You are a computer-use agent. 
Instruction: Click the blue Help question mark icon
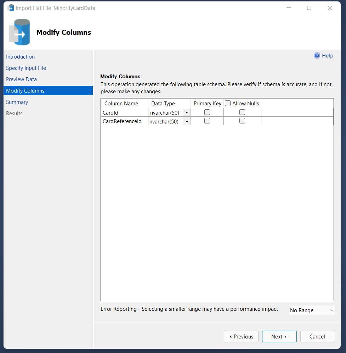[x=317, y=56]
